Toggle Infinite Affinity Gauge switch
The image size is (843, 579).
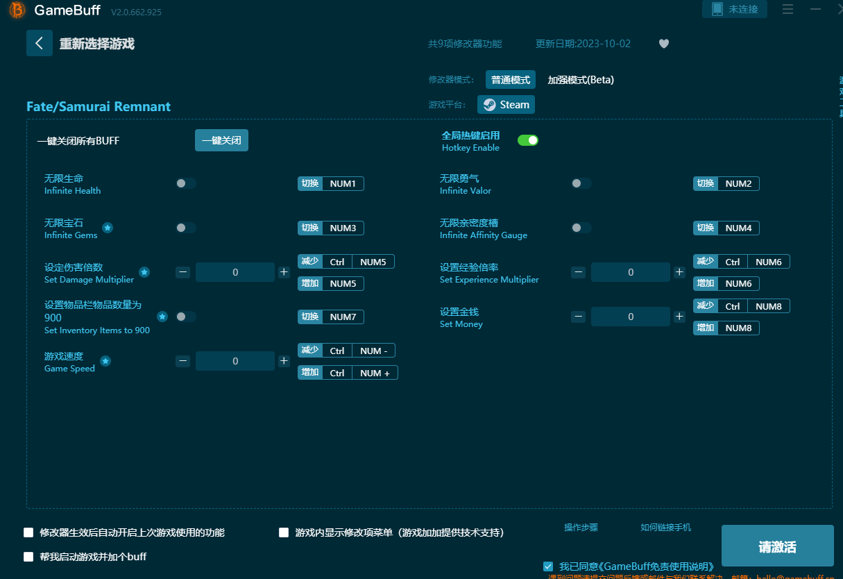click(581, 228)
